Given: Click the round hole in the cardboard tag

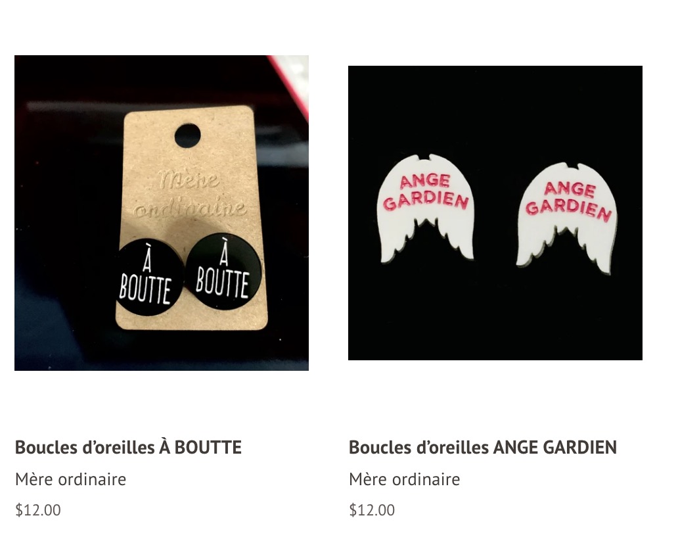Looking at the screenshot, I should [187, 135].
